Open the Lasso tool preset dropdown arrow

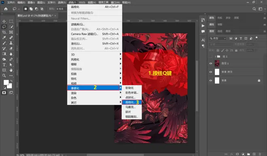point(19,9)
